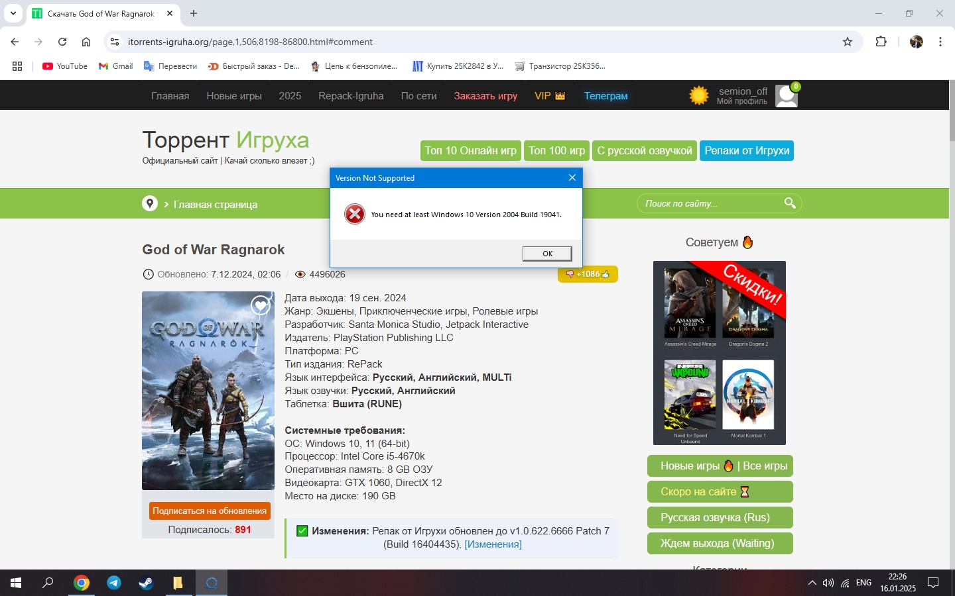
Task: Open the tab search dropdown arrow
Action: [13, 13]
